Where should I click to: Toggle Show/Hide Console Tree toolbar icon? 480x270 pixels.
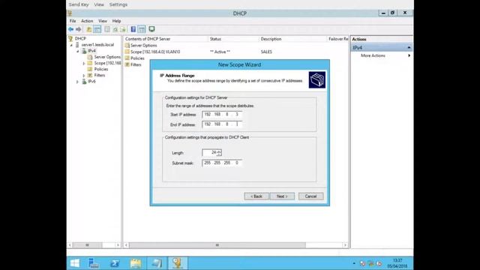[x=97, y=29]
